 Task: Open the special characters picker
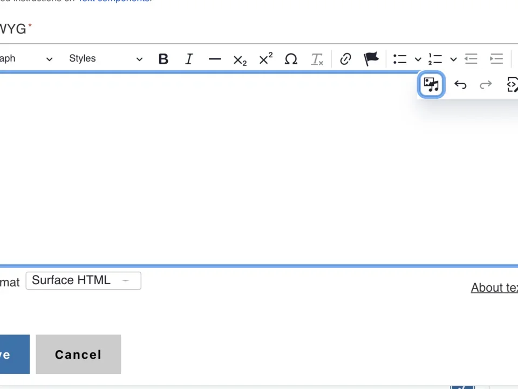291,59
